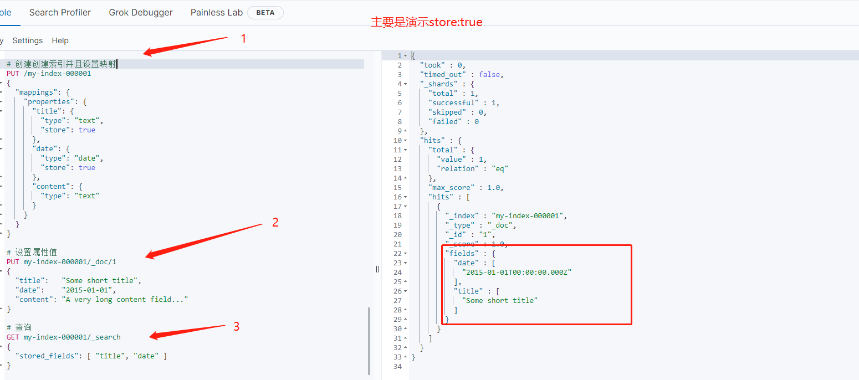Click the "mappings": { line
Viewport: 859px width, 380px height.
[42, 93]
